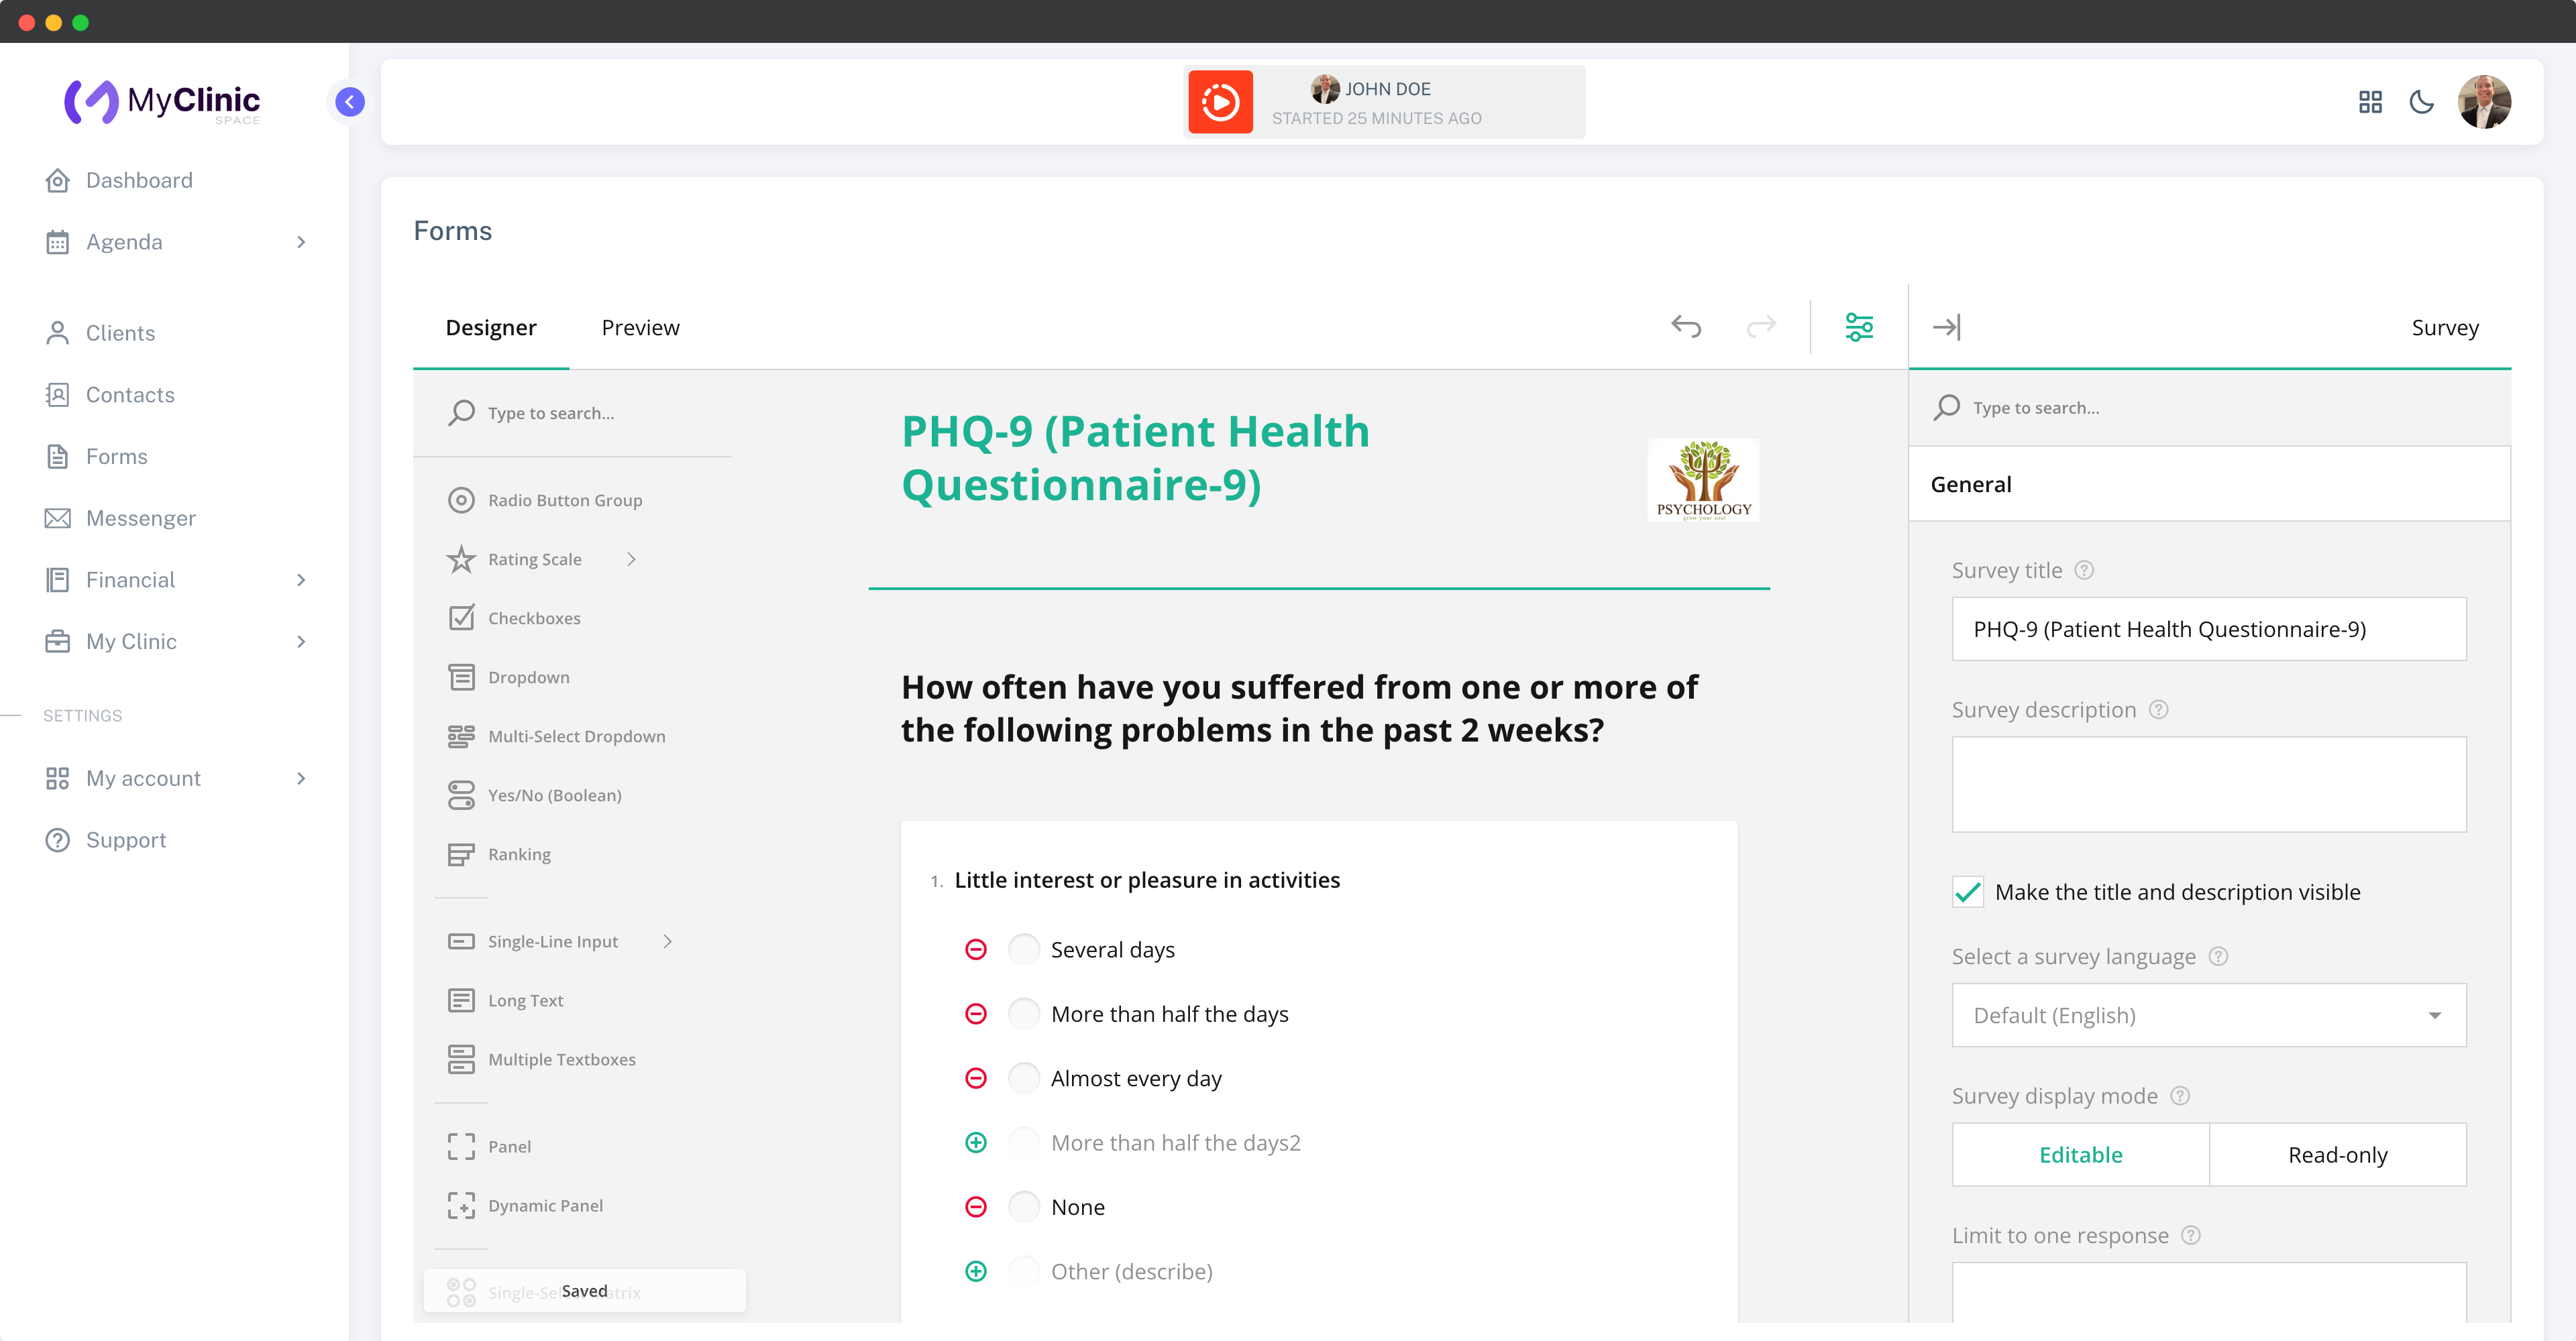Set display mode to Read-only

pos(2337,1154)
